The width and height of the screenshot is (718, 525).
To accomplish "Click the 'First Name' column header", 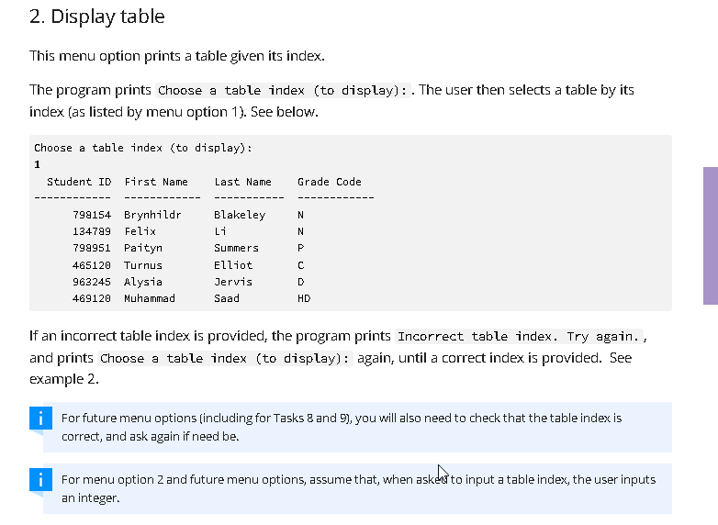I will [156, 182].
